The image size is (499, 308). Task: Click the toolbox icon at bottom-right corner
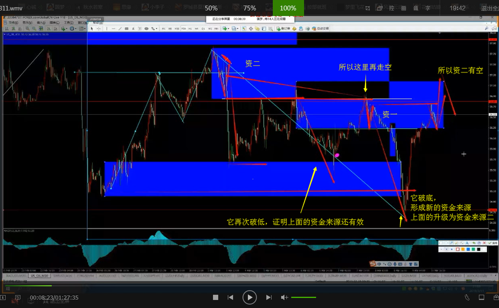pyautogui.click(x=496, y=298)
